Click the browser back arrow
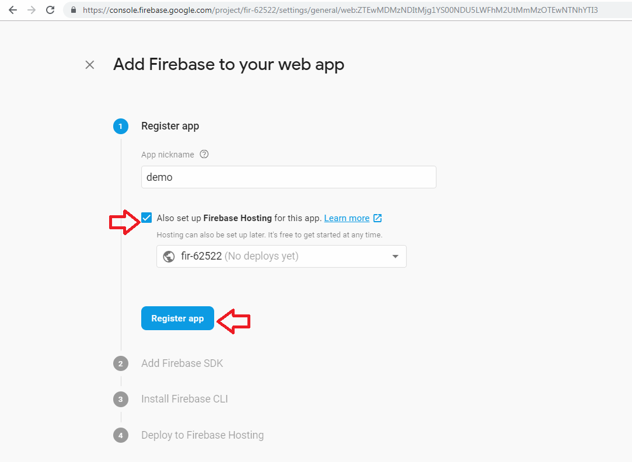Screen dimensions: 632x462 pos(13,10)
